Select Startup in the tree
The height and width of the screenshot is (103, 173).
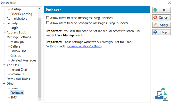point(16,9)
